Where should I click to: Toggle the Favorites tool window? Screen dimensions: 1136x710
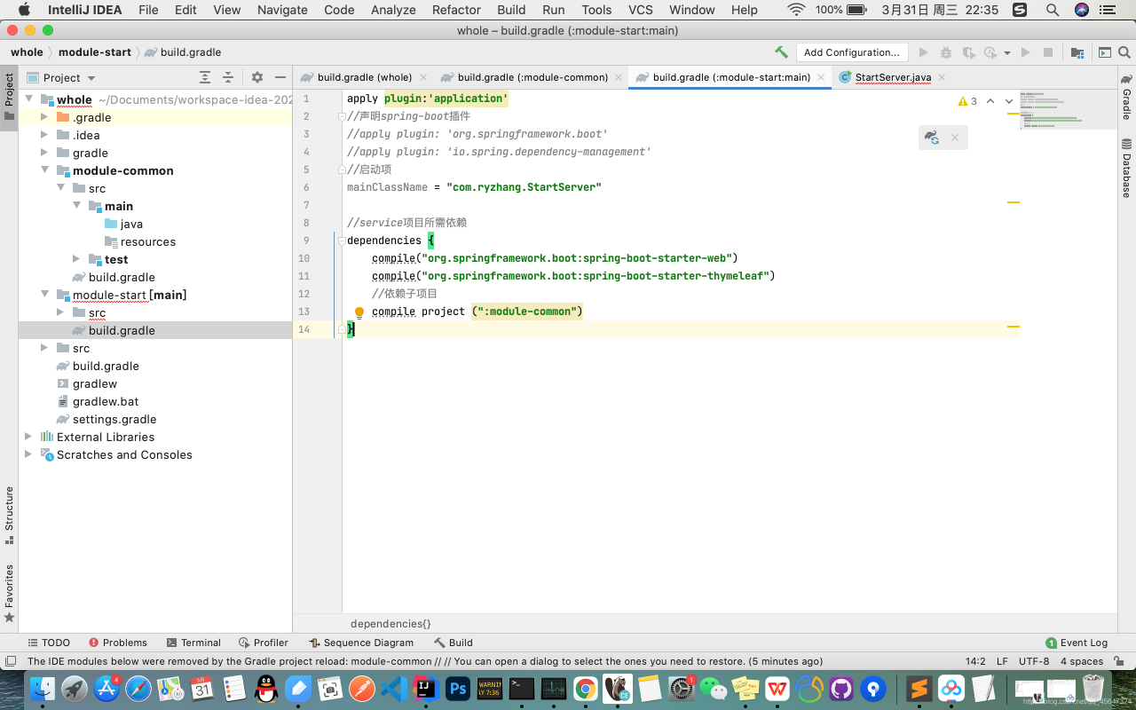9,593
